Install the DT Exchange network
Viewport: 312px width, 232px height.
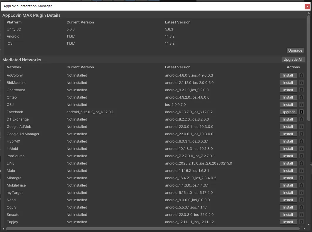tap(288, 119)
